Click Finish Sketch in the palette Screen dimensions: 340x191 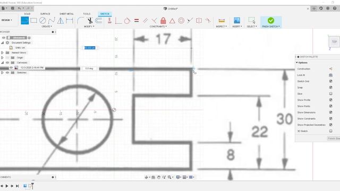(334, 138)
